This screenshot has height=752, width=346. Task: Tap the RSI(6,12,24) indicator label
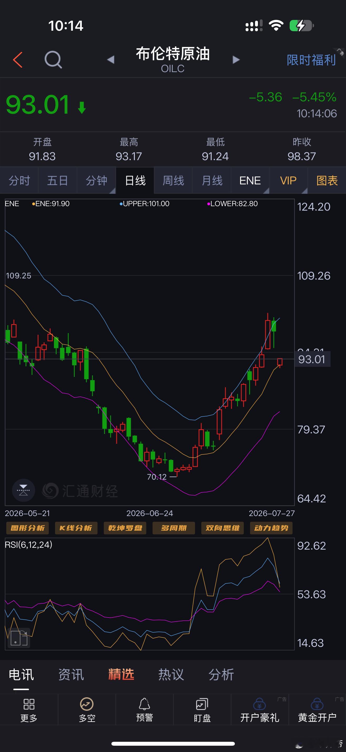click(x=29, y=545)
